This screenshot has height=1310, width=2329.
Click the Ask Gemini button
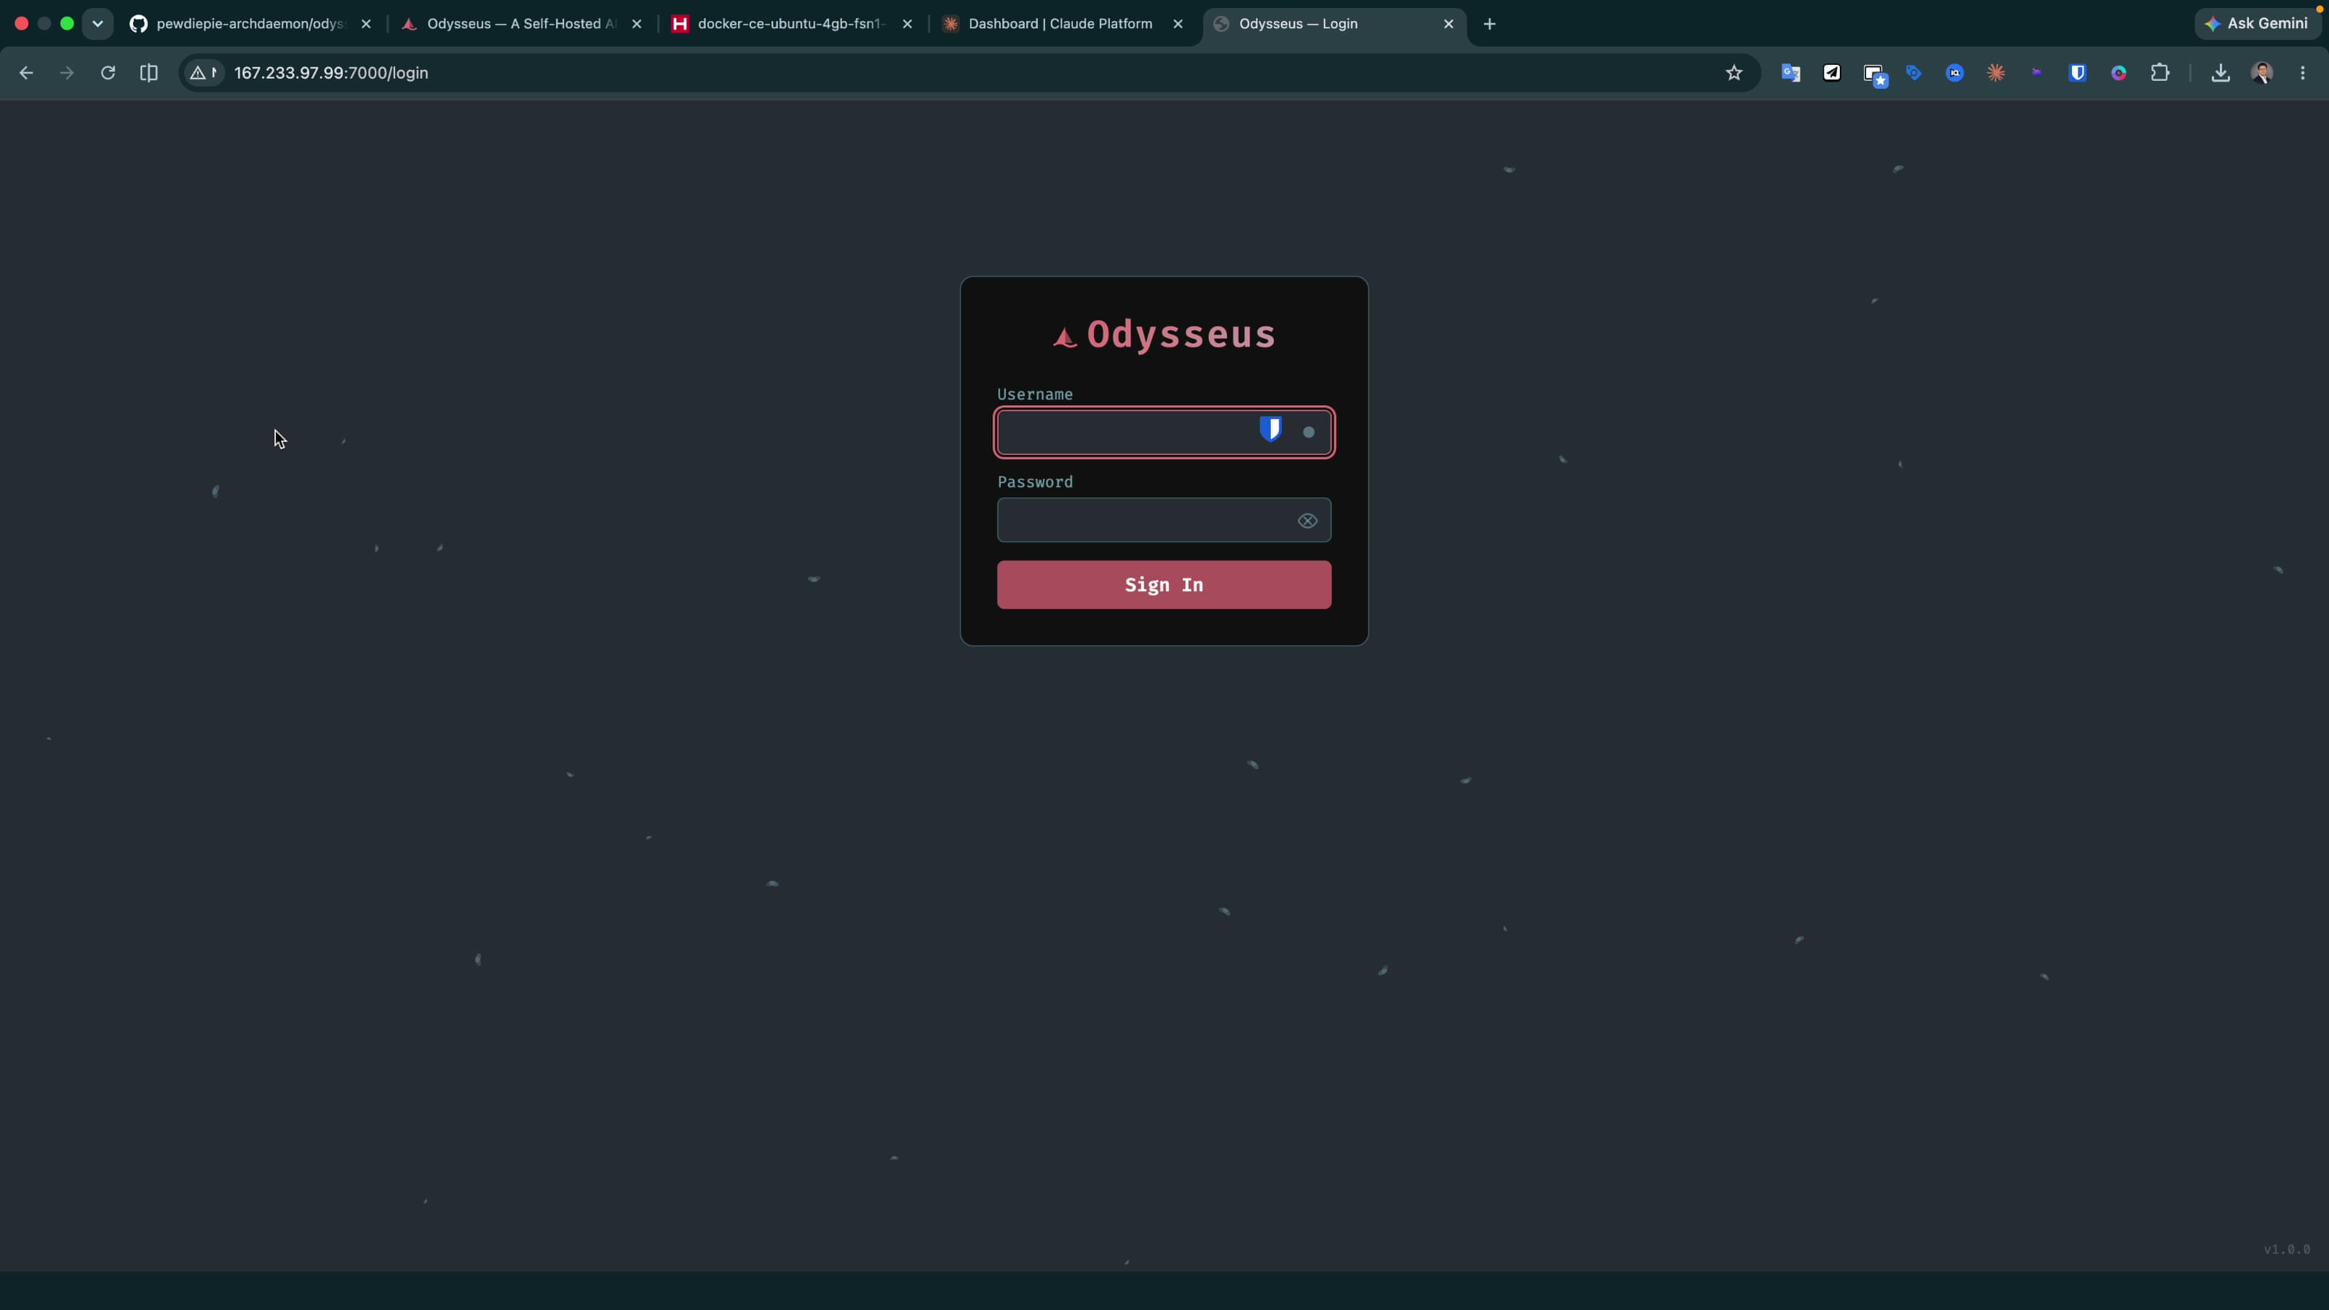[x=2258, y=23]
